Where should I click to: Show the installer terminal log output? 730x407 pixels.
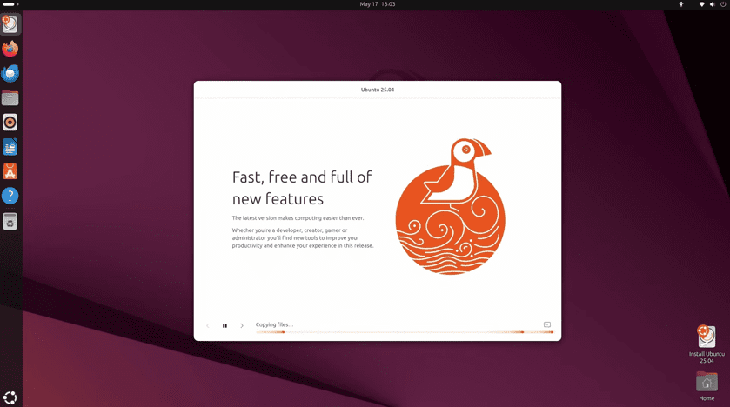(x=547, y=324)
